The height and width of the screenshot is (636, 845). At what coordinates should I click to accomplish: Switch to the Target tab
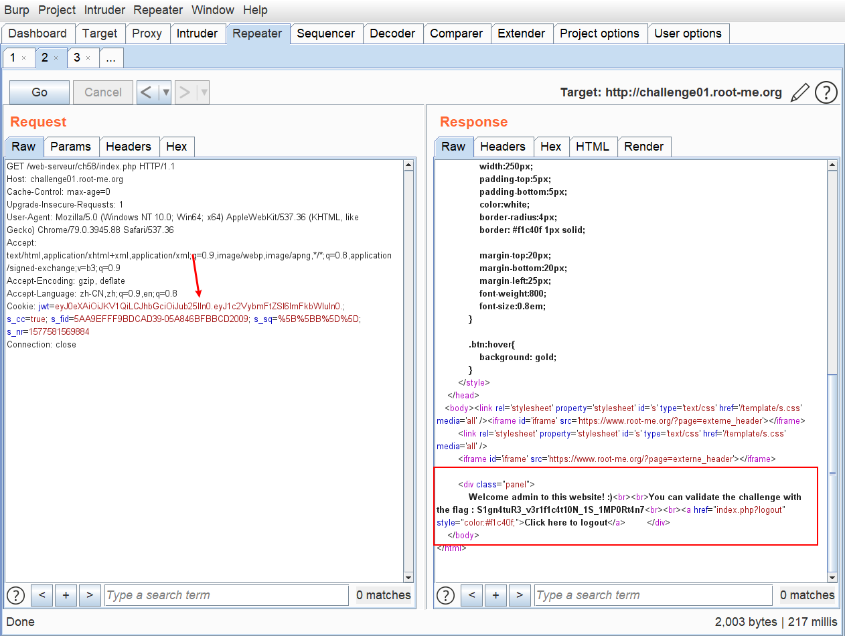click(100, 33)
